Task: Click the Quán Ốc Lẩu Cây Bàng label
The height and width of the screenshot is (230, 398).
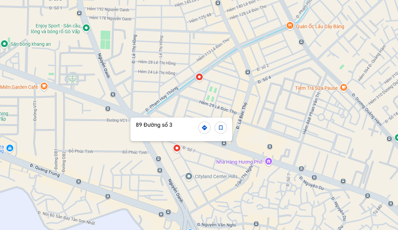Action: click(320, 27)
